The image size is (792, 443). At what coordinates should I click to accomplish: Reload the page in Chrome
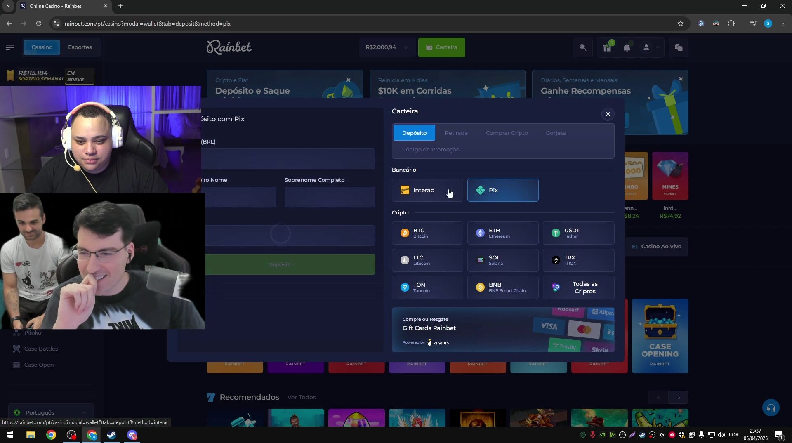[39, 24]
